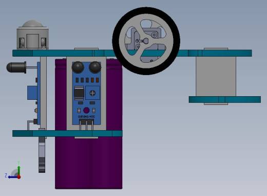Pick the black LED emitter at far left
The width and height of the screenshot is (267, 196).
click(x=16, y=67)
